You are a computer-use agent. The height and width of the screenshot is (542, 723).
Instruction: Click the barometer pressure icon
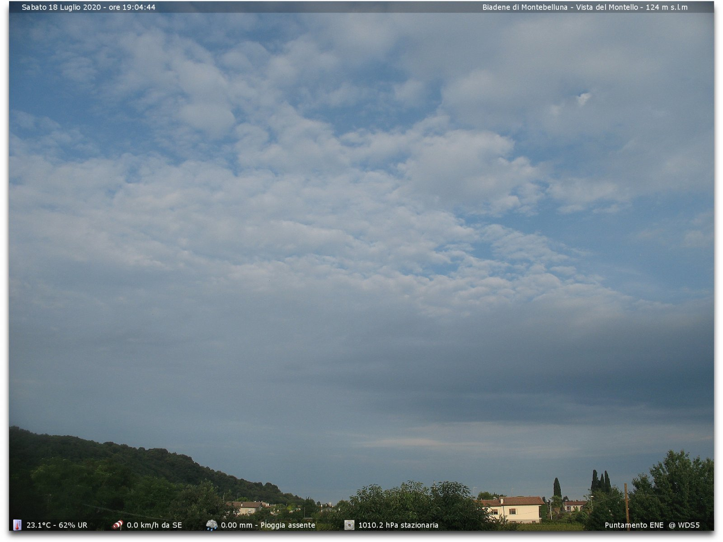(x=349, y=525)
